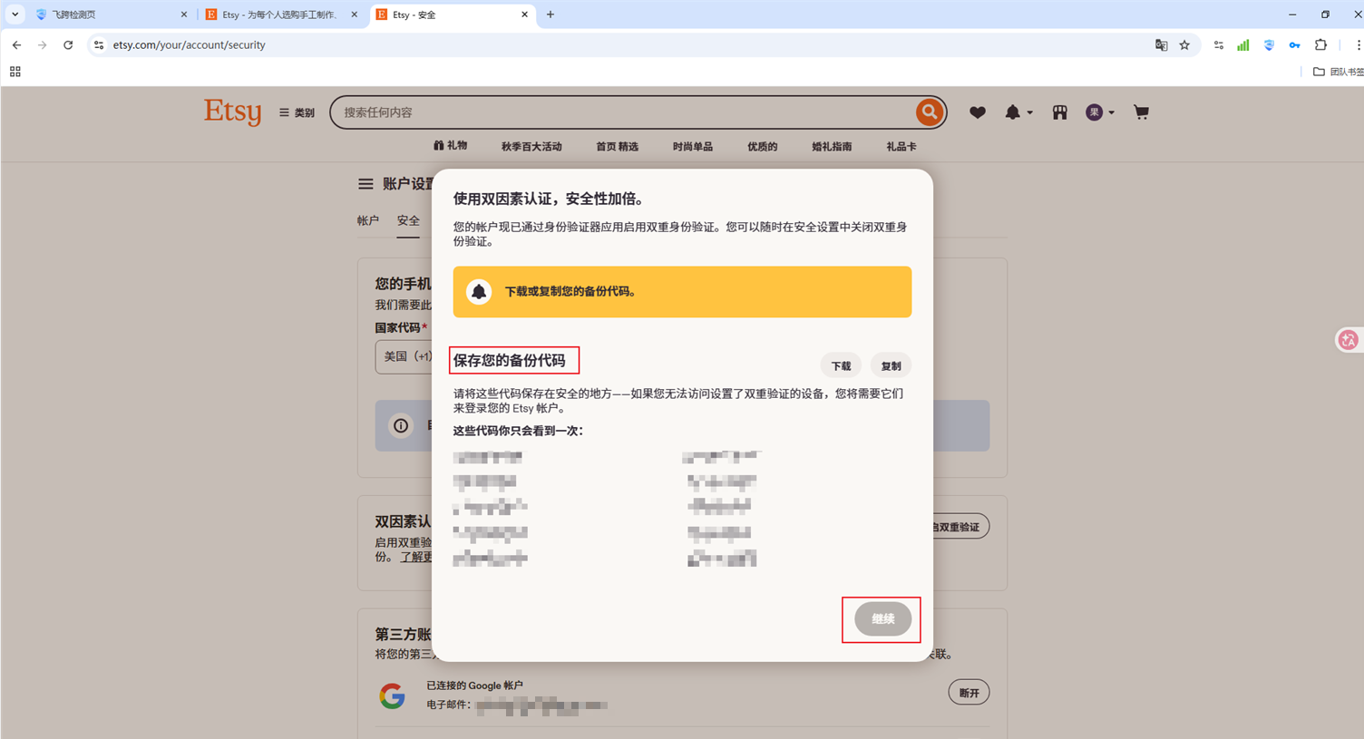Open favorites via the heart icon
1364x739 pixels.
pyautogui.click(x=977, y=112)
